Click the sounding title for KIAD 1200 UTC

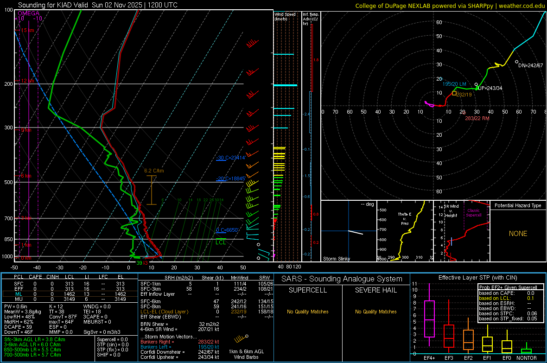coord(98,5)
